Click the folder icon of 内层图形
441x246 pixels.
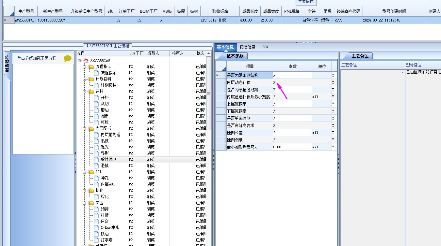[91, 128]
